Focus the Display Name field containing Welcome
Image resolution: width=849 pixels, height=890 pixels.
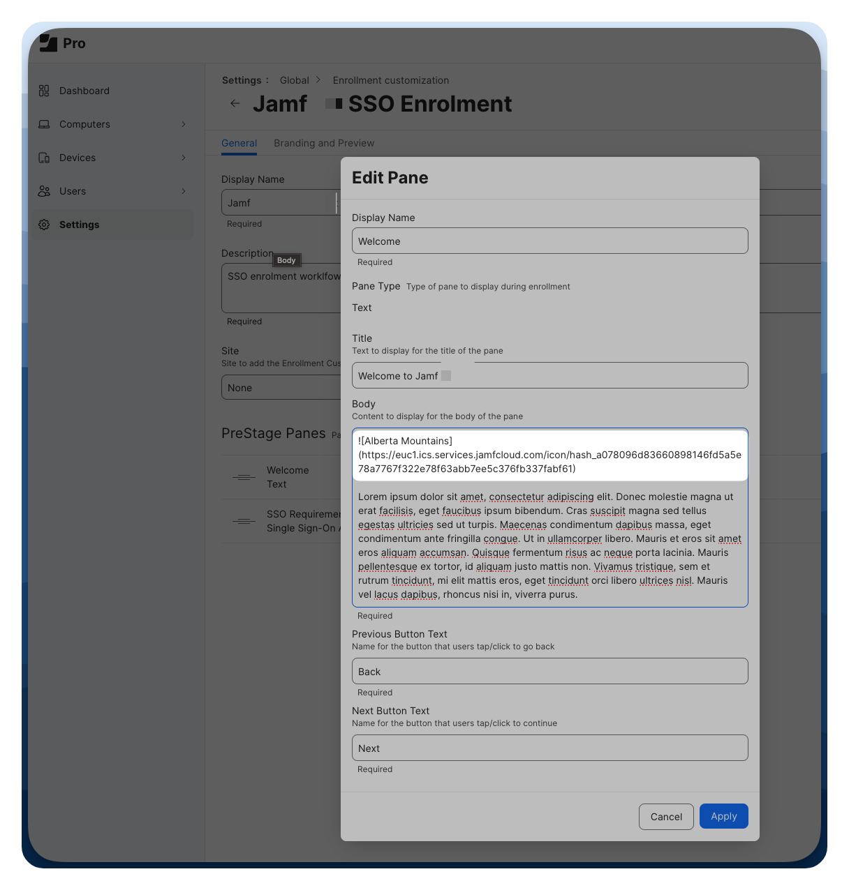point(549,241)
